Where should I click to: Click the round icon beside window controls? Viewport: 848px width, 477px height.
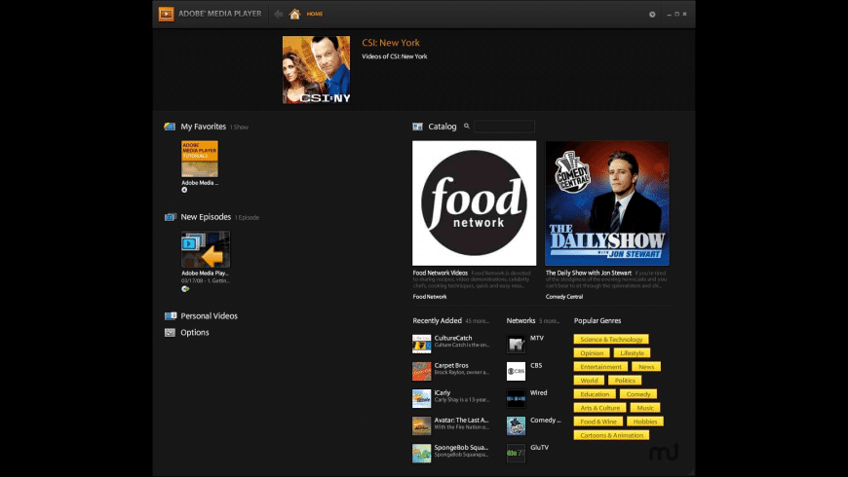(652, 15)
